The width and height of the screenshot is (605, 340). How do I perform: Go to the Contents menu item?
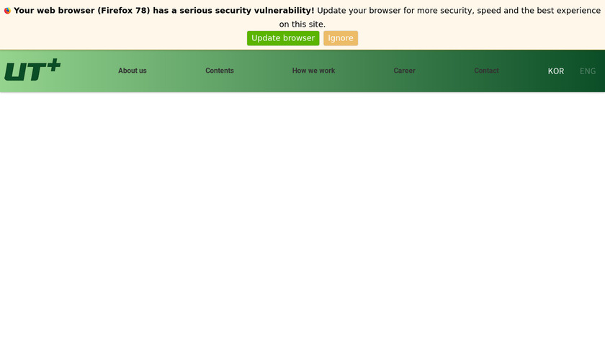pyautogui.click(x=220, y=71)
